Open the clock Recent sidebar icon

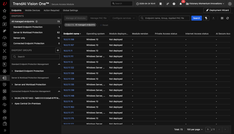click(5, 17)
